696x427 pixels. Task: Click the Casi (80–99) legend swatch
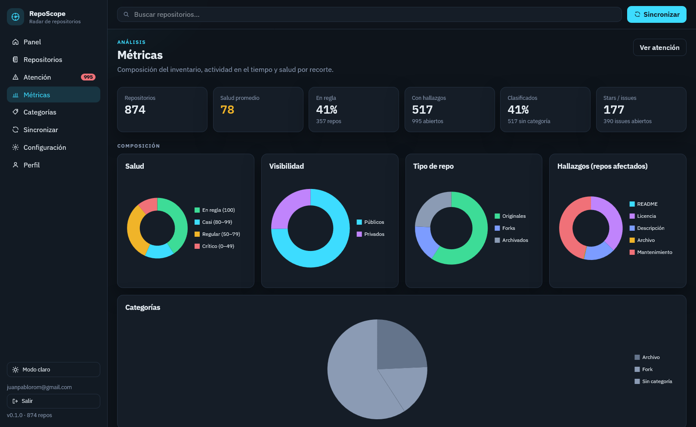tap(197, 222)
